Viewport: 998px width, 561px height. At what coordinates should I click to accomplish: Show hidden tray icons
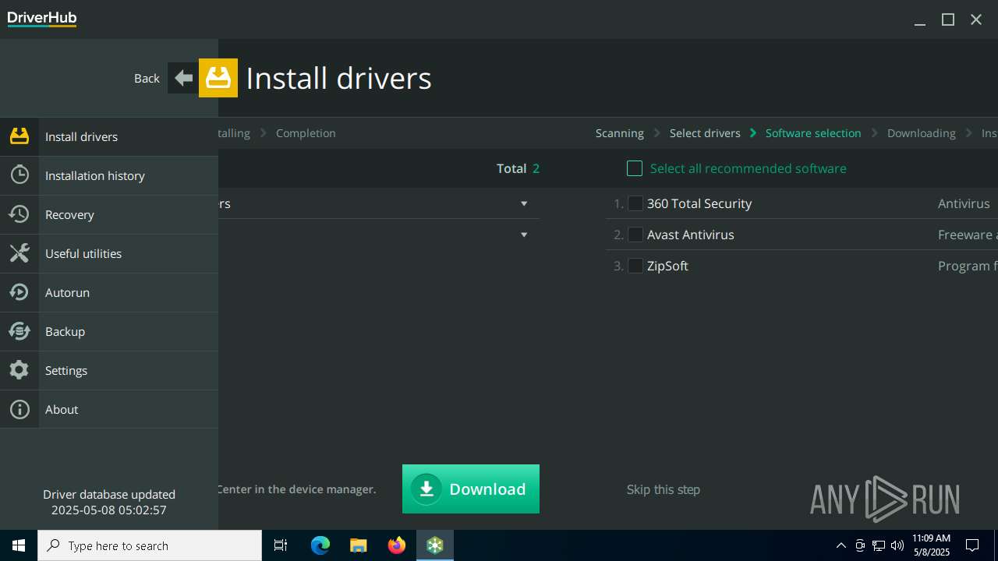[841, 545]
